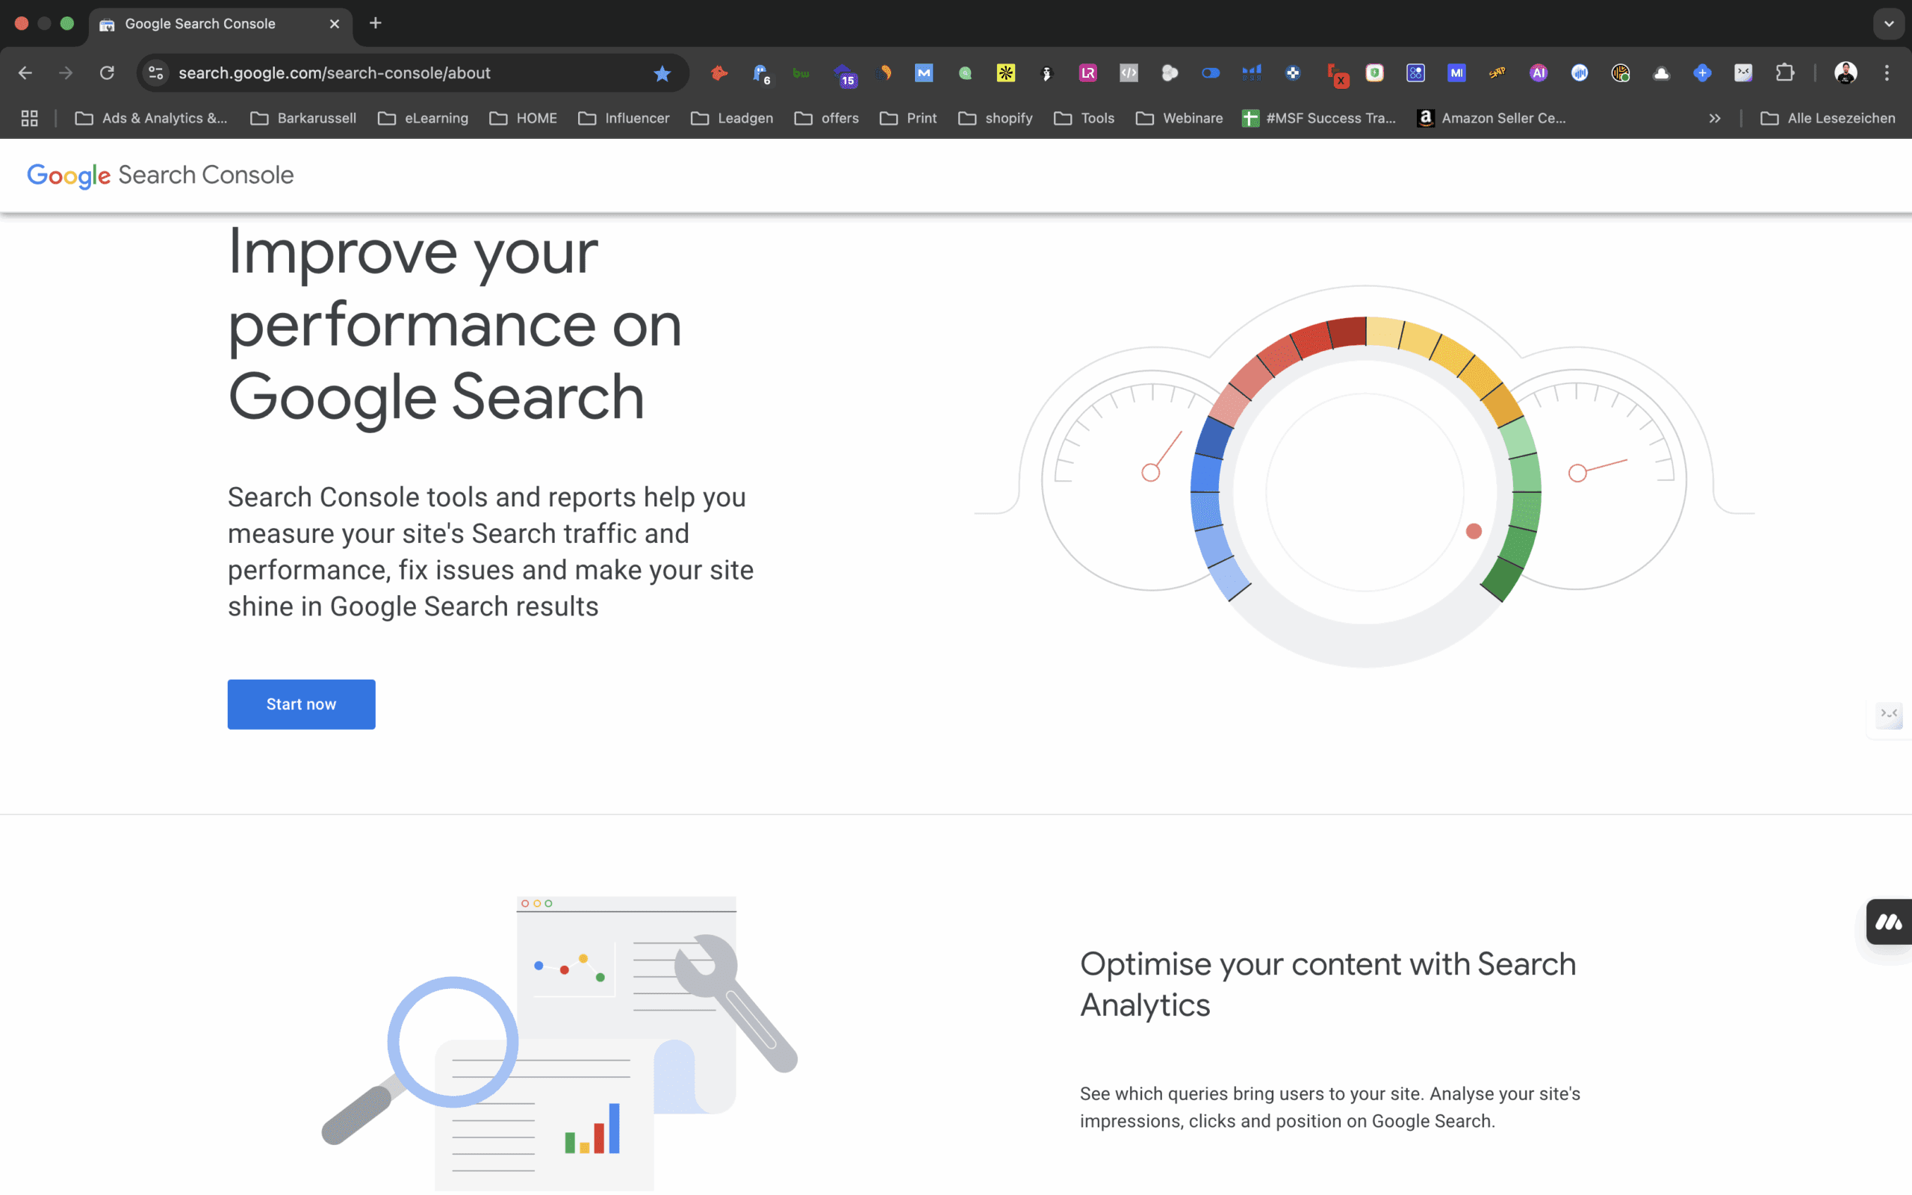Click the Start now button
1912x1195 pixels.
click(301, 704)
